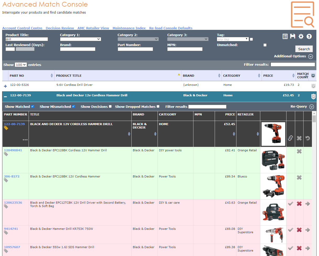This screenshot has height=256, width=319.
Task: Open part number link 120623536
Action: (13, 203)
